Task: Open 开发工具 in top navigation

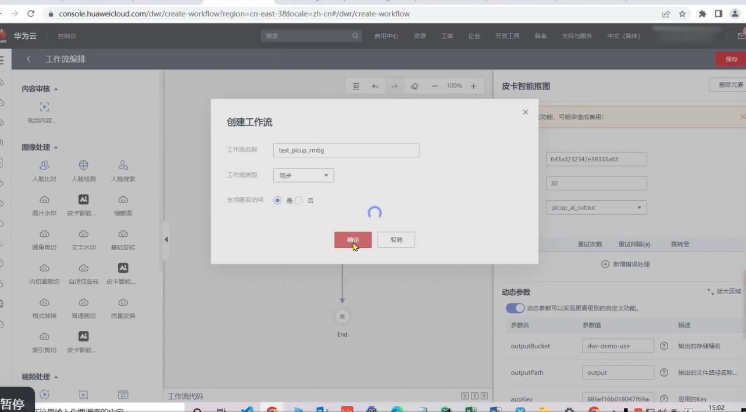Action: point(507,36)
